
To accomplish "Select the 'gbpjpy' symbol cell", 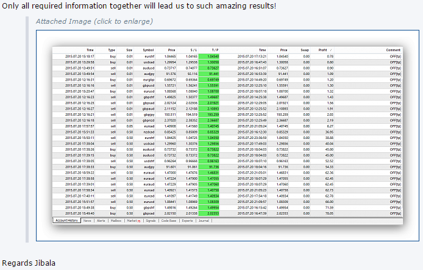I will pyautogui.click(x=149, y=115).
